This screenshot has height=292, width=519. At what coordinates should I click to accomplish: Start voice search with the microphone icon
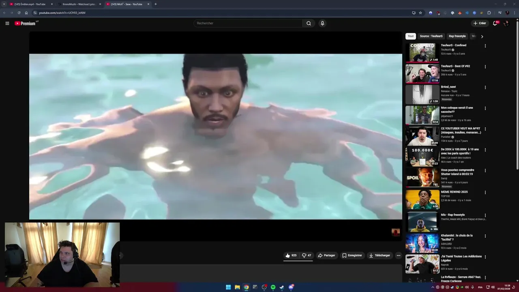[x=322, y=23]
